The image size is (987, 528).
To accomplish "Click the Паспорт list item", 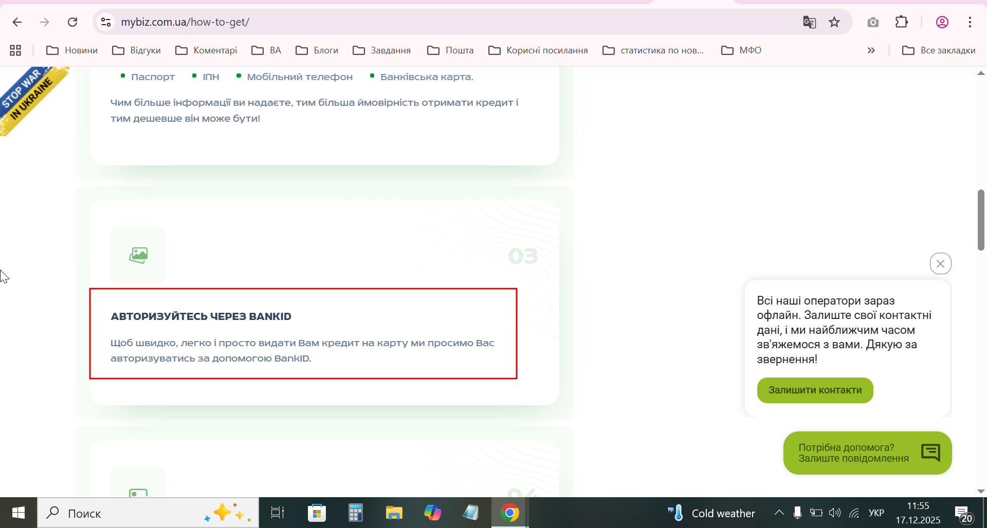I will [153, 77].
